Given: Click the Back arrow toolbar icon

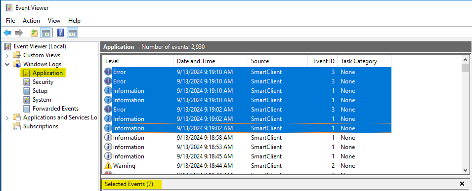Looking at the screenshot, I should click(7, 33).
